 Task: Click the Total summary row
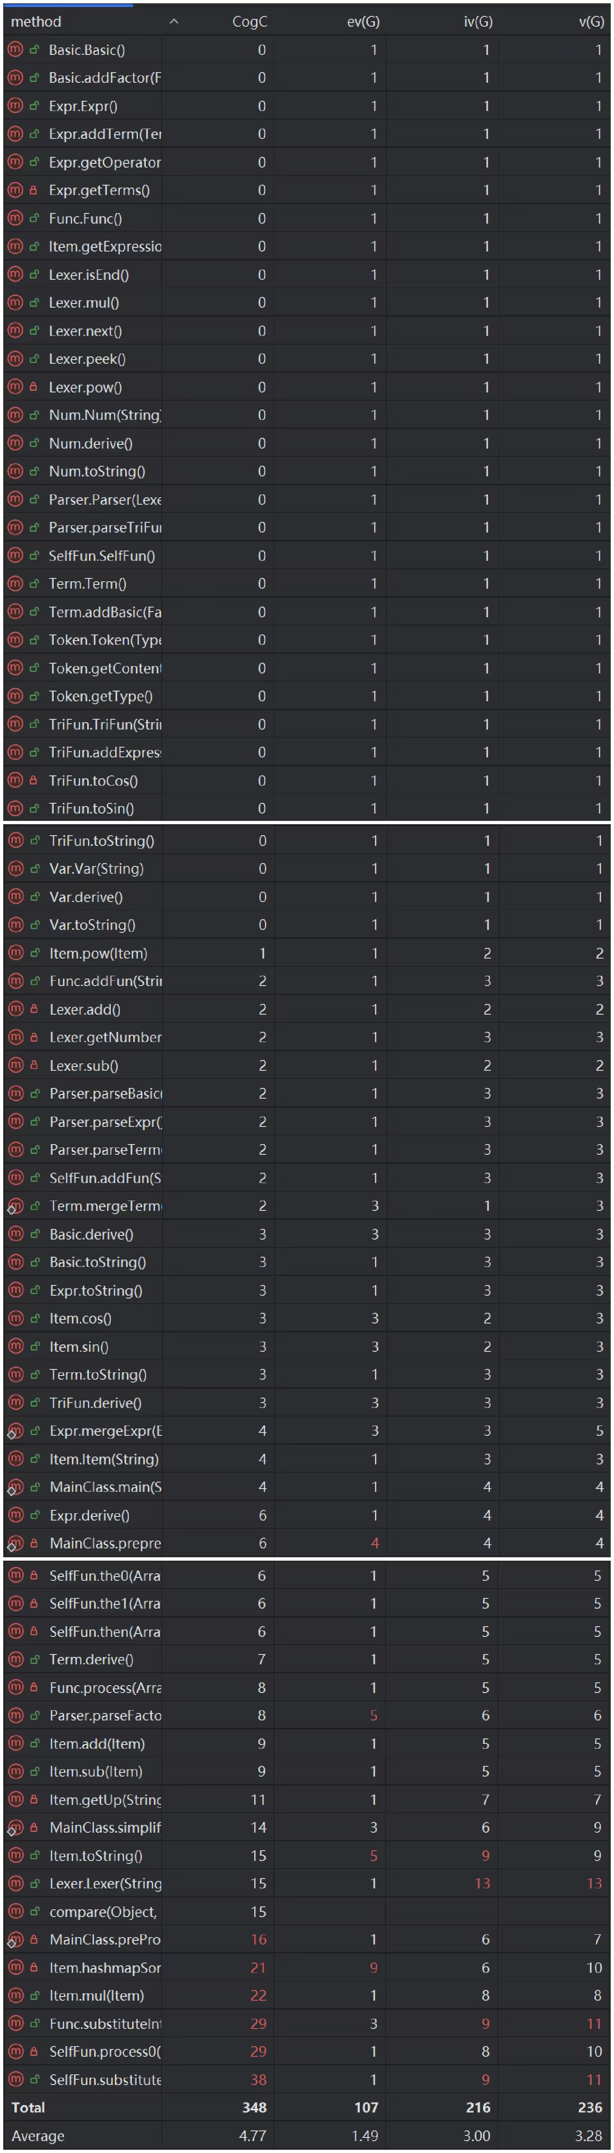pos(28,2108)
